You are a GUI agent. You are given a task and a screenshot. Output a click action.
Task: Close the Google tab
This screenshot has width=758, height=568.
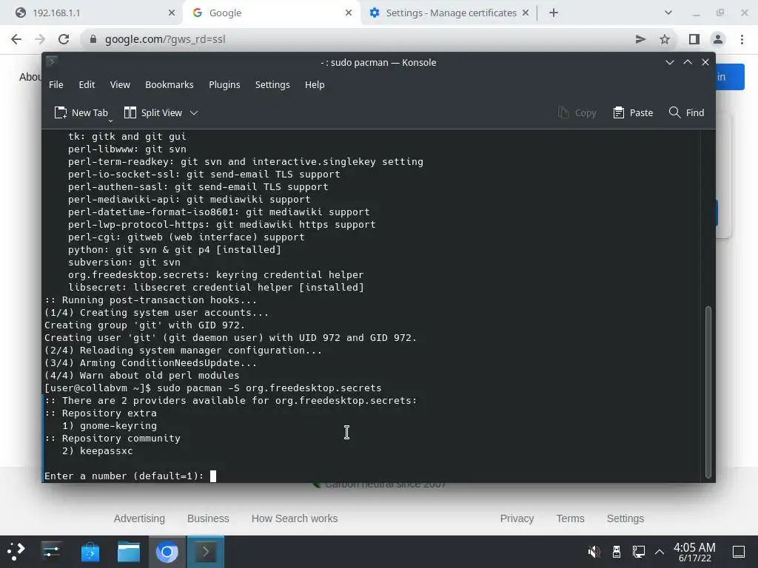[349, 13]
